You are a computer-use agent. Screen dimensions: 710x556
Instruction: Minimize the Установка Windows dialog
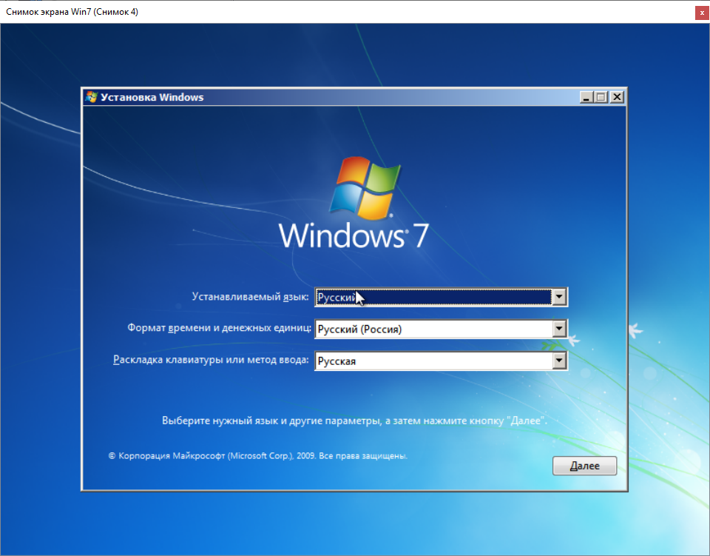[x=586, y=97]
